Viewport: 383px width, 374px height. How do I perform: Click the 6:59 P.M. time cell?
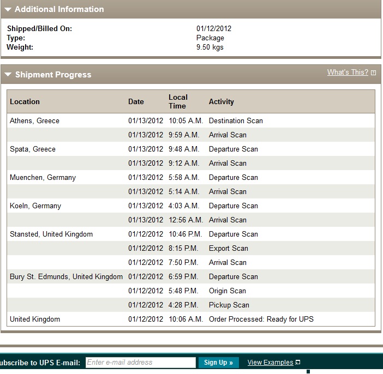(183, 276)
